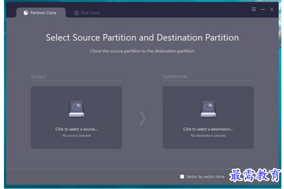The image size is (284, 189).
Task: Click the 'Sector by sector clone' label
Action: pyautogui.click(x=205, y=177)
